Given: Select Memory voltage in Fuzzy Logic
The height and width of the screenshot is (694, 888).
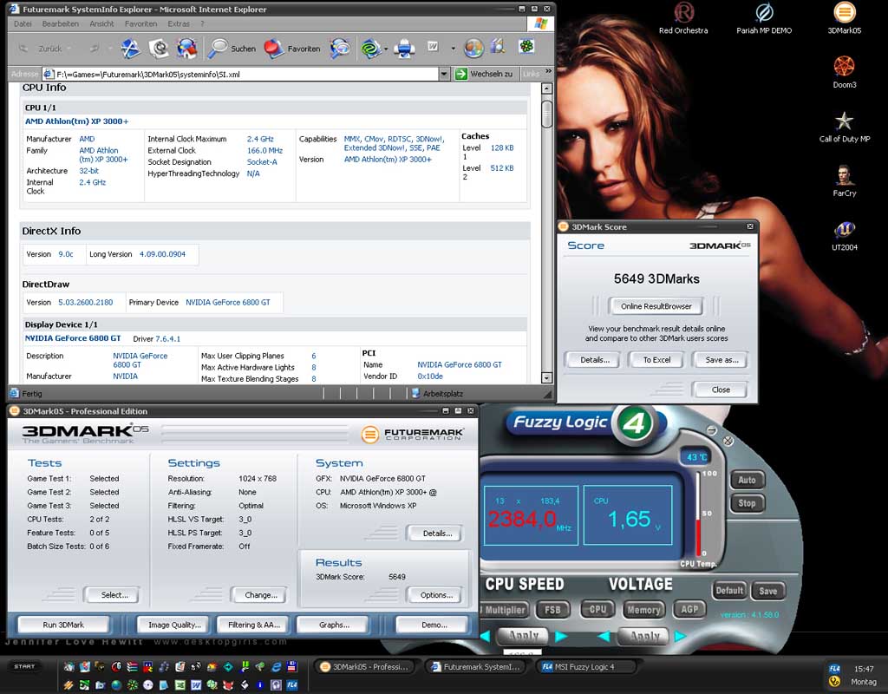Looking at the screenshot, I should [x=643, y=610].
